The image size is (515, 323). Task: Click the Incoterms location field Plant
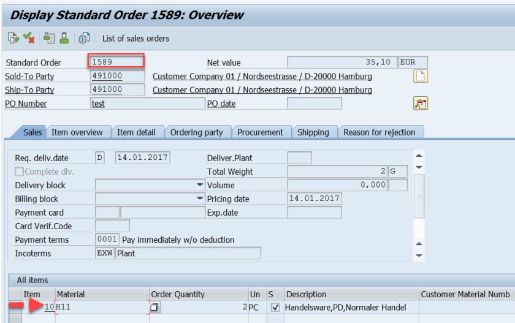tap(188, 253)
